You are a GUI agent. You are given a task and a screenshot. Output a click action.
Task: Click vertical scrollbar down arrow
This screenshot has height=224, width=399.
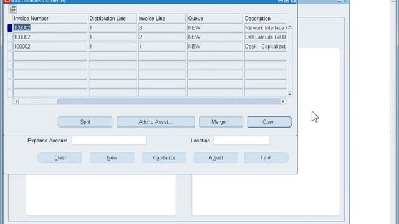tap(289, 94)
